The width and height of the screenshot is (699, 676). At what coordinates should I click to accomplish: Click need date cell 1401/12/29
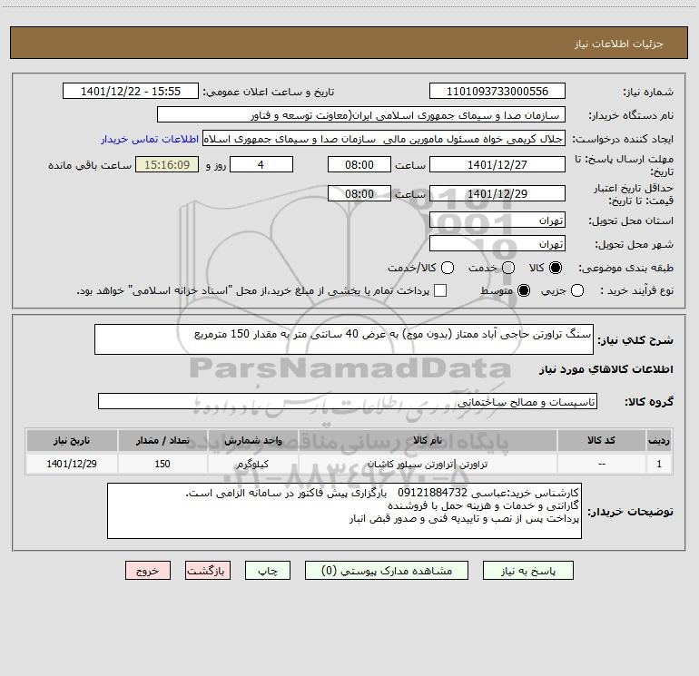pos(72,464)
